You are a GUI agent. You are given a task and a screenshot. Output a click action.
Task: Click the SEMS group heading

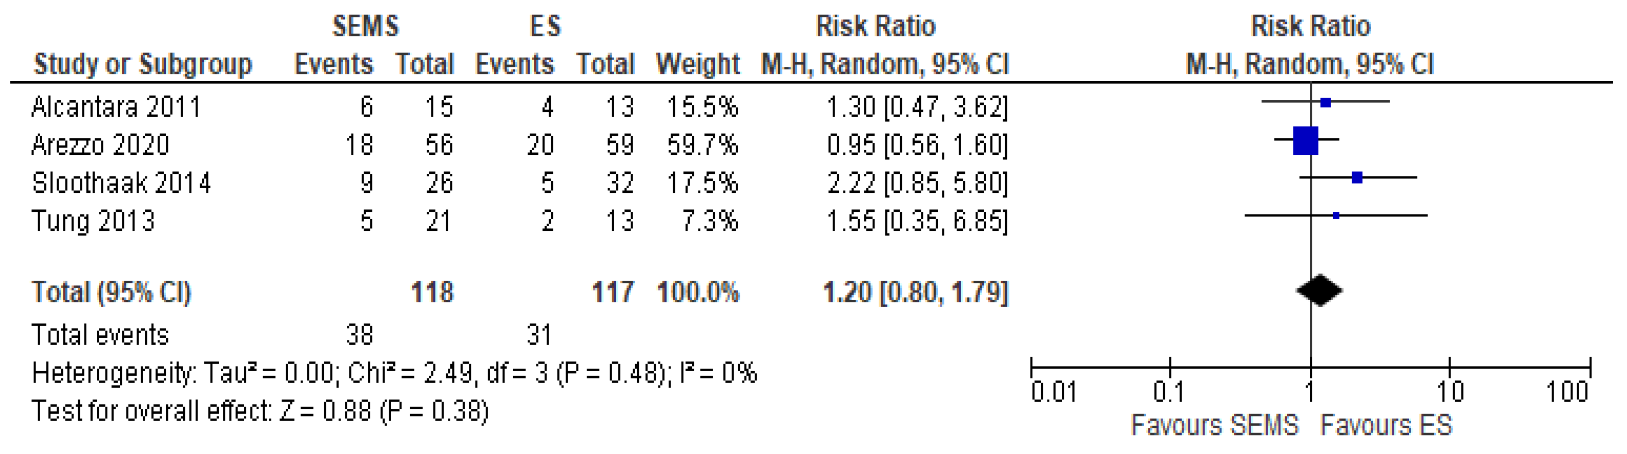click(x=365, y=27)
